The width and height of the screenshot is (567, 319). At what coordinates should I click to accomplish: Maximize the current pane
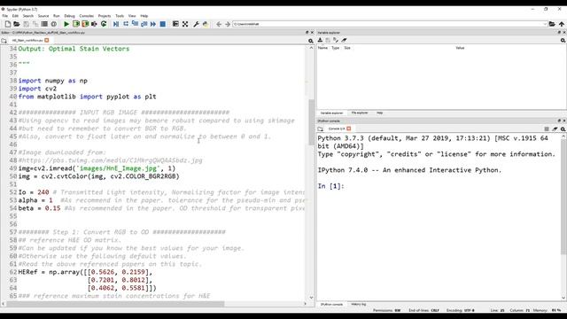click(x=175, y=24)
